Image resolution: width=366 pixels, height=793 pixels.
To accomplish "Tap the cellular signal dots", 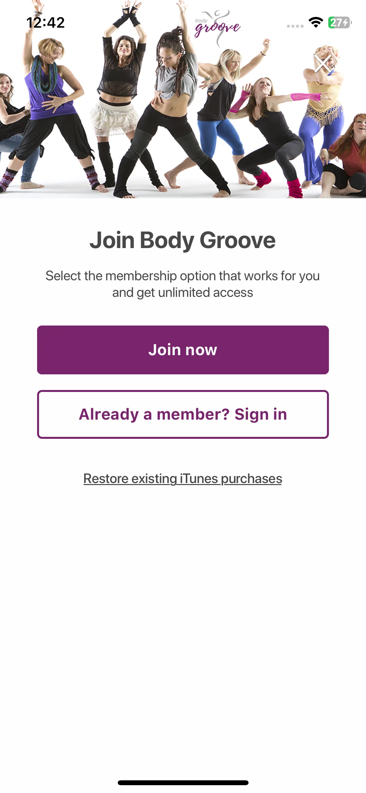I will (295, 26).
